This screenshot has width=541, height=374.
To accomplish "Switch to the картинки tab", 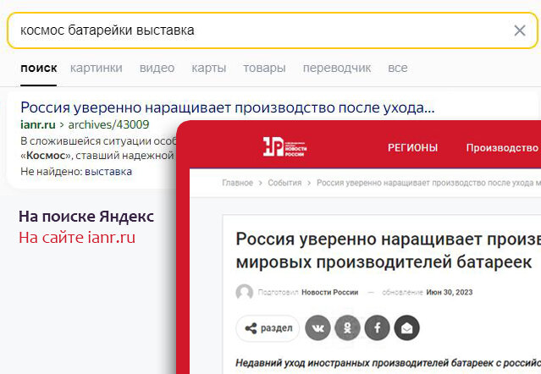I will click(97, 68).
